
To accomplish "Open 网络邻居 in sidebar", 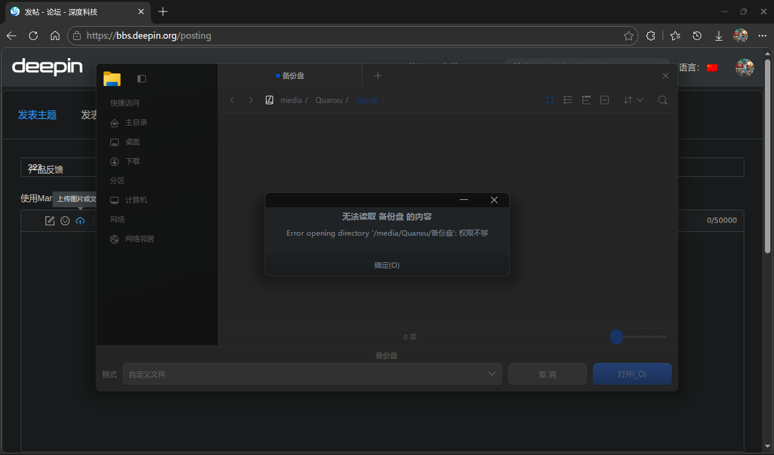I will tap(139, 239).
